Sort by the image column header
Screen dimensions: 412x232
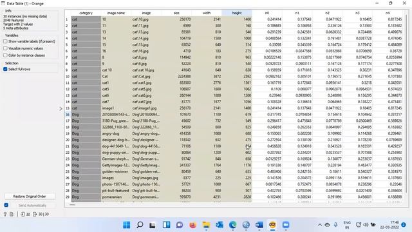[146, 13]
